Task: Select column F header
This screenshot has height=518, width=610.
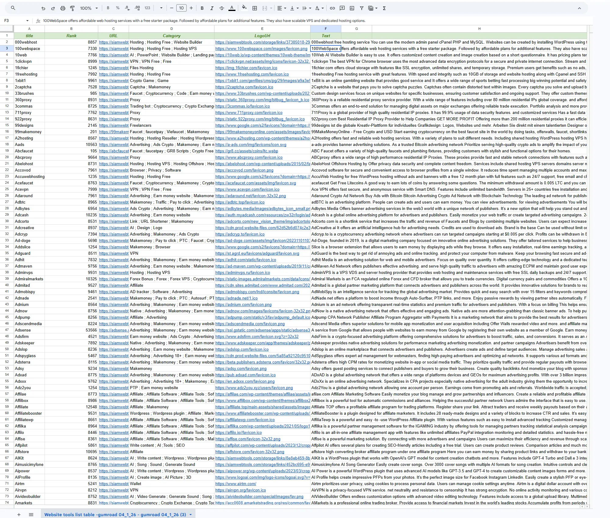Action: coord(325,29)
